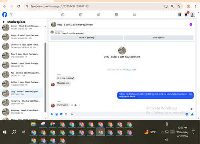Open the Facebook menu grid icon
This screenshot has height=144, width=200.
pos(180,14)
